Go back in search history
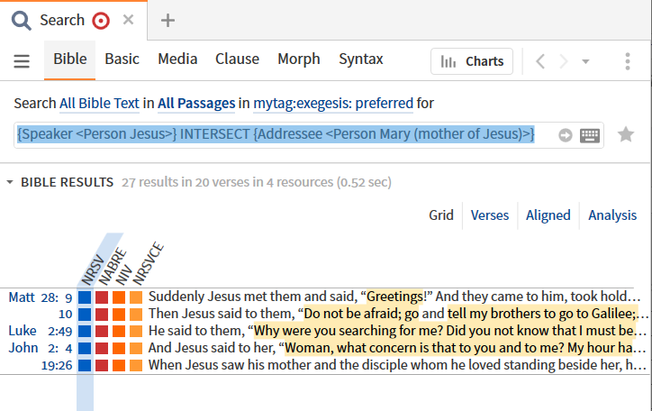Screen dimensions: 652x411 (x=540, y=61)
